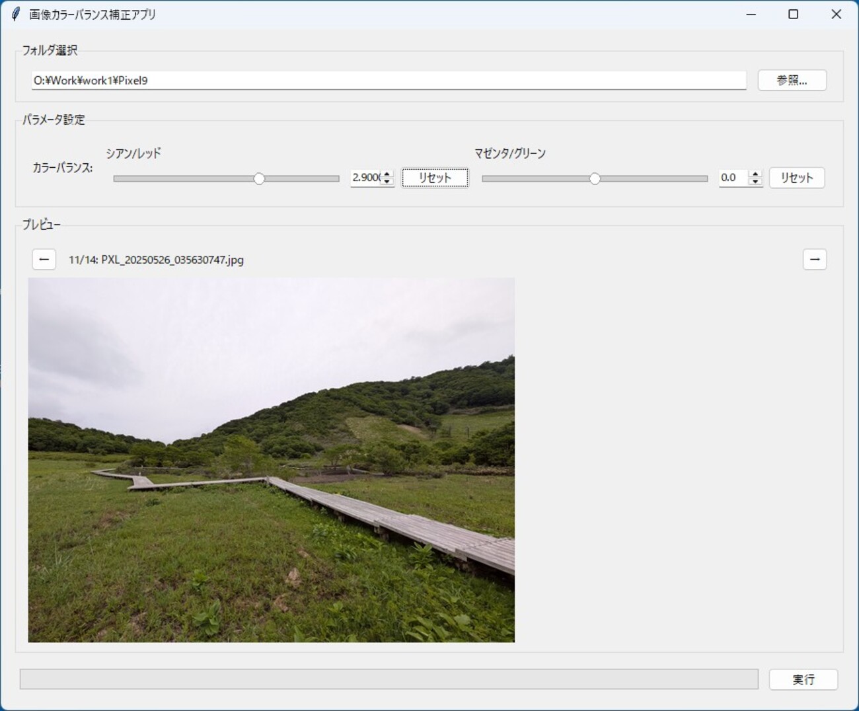The width and height of the screenshot is (859, 711).
Task: Minimize the 画像カラーバランス補正アプリ window
Action: click(751, 14)
